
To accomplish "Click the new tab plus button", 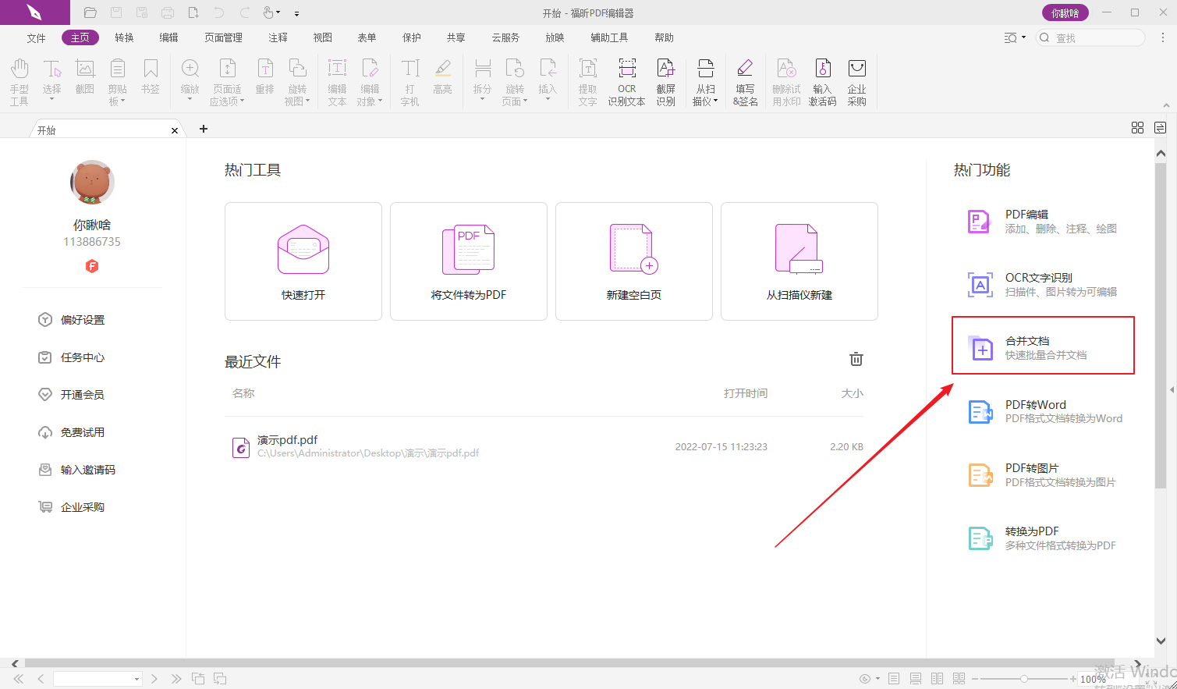I will coord(204,129).
